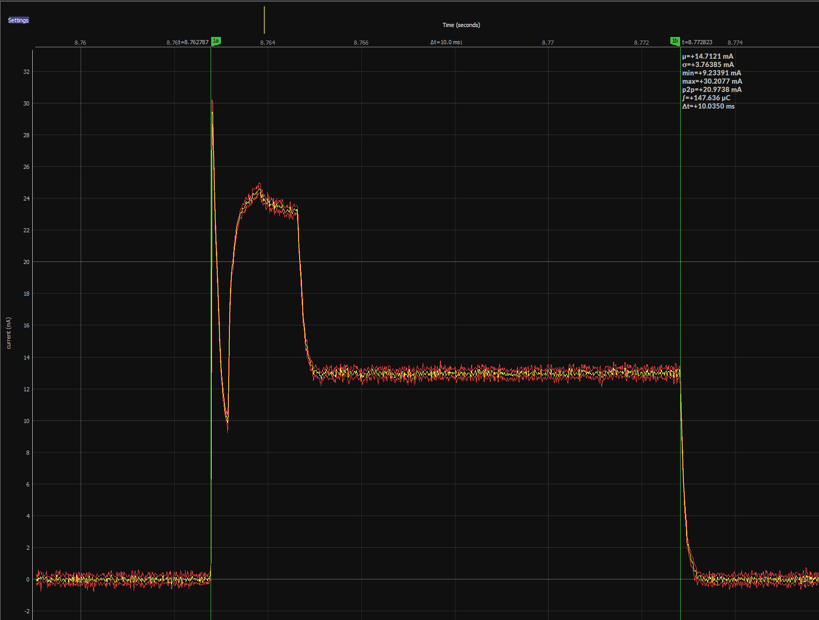
Task: Open the Settings button
Action: (x=18, y=20)
